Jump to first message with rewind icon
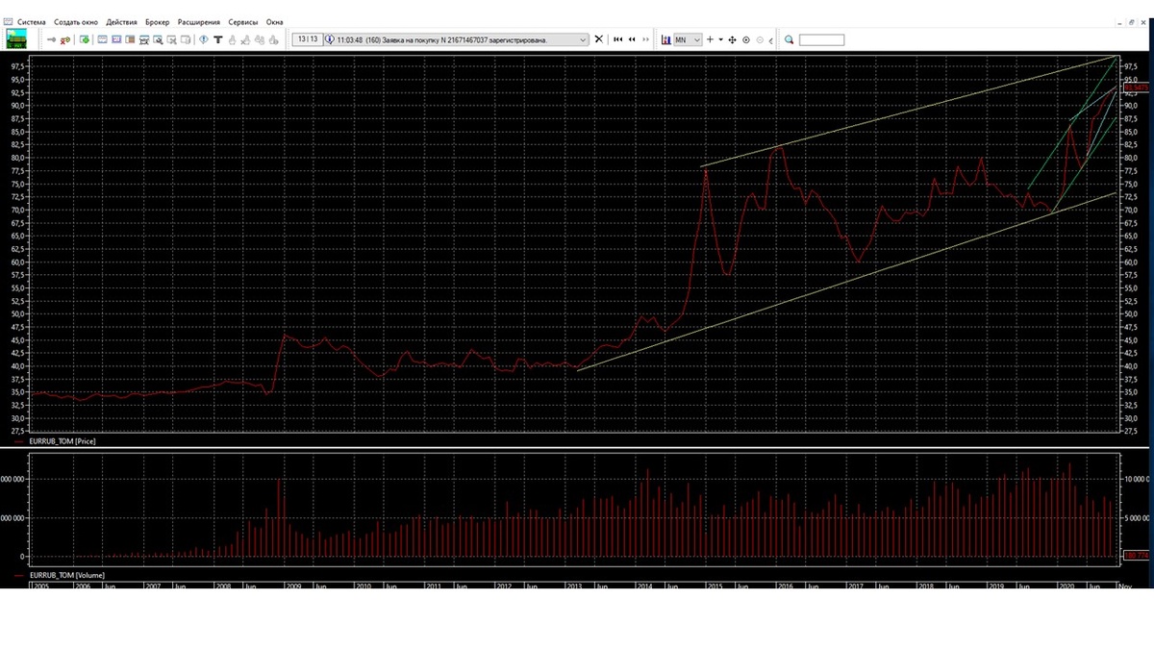 click(x=618, y=39)
